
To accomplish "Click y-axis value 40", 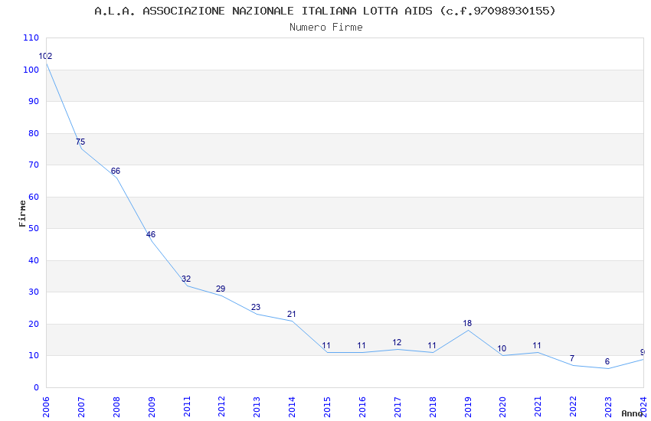I will pyautogui.click(x=34, y=260).
